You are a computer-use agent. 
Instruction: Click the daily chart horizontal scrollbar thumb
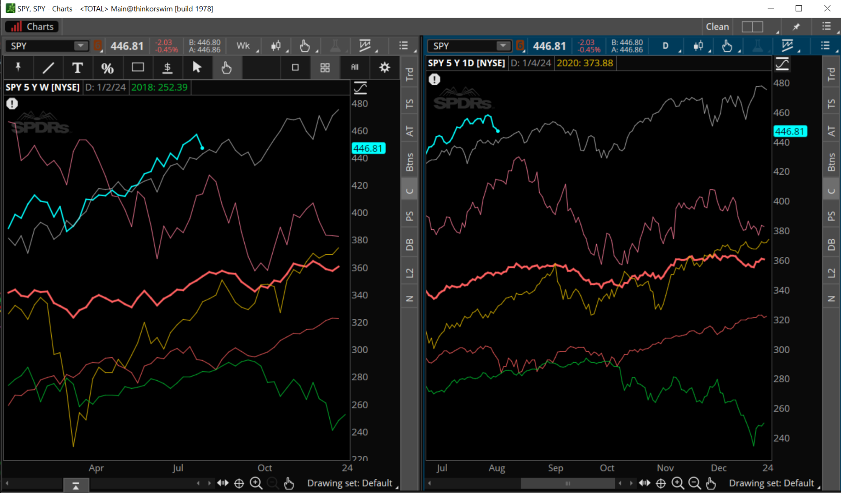[567, 483]
